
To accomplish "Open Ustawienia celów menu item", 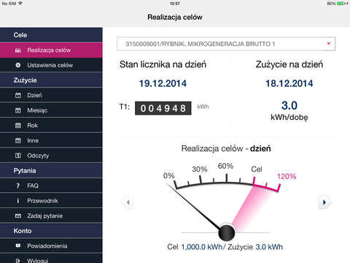I will pos(51,65).
